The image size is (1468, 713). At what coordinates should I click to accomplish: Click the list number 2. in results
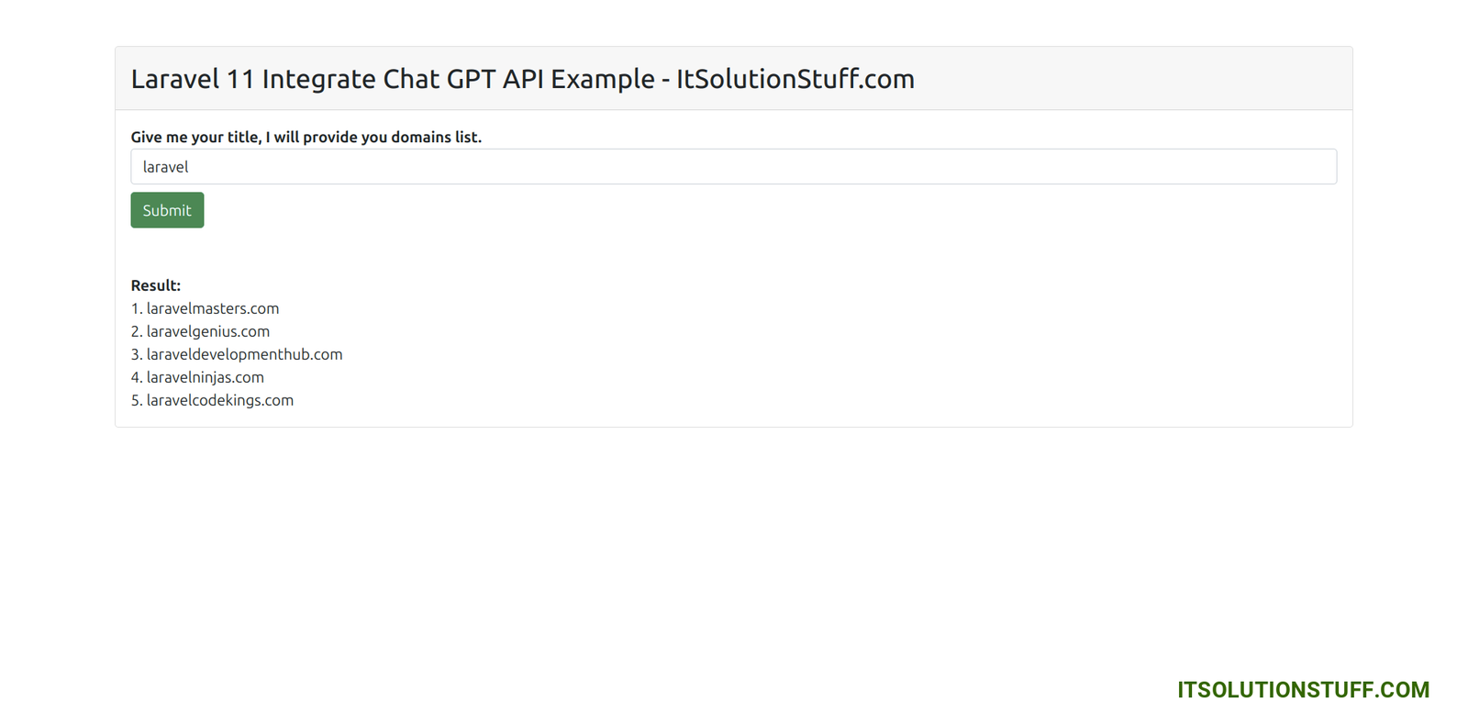click(136, 331)
